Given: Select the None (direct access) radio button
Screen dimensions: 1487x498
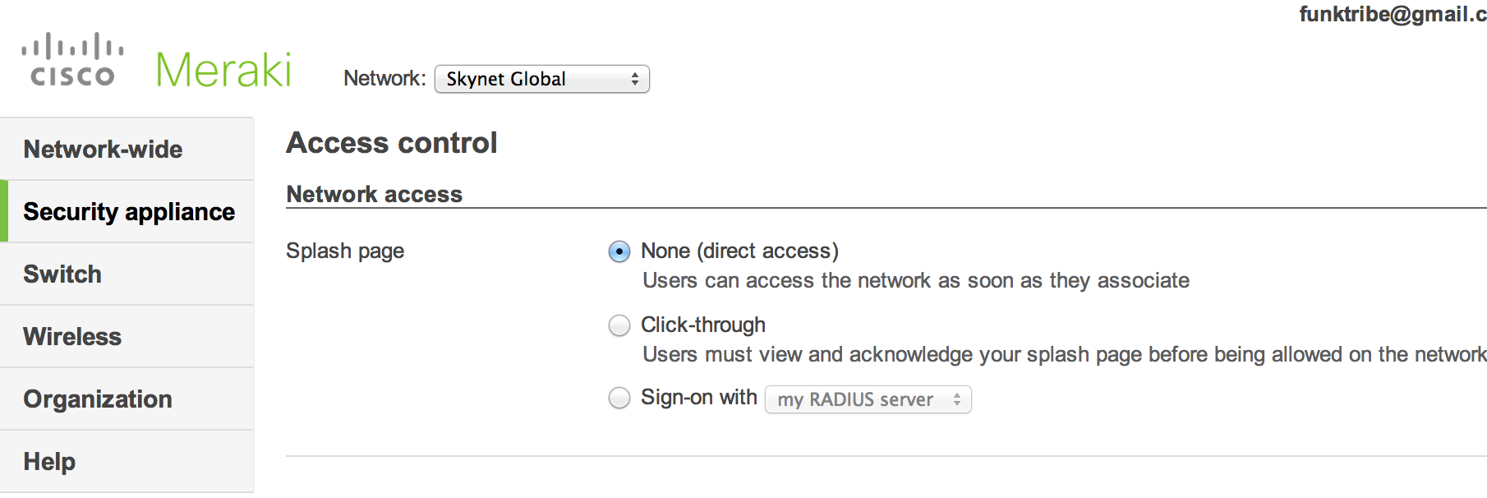Looking at the screenshot, I should point(619,251).
